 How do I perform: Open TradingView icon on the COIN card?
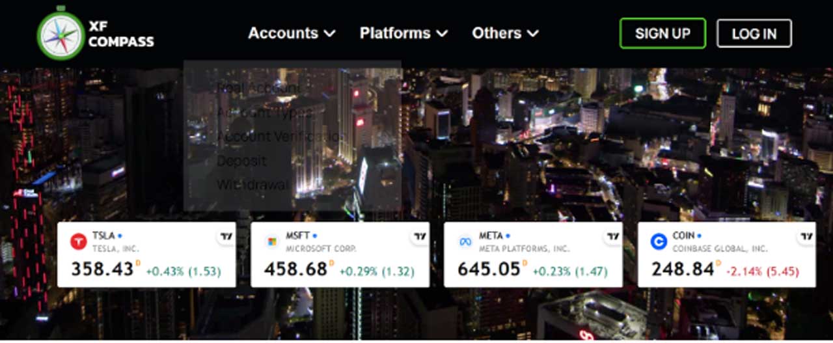[806, 237]
